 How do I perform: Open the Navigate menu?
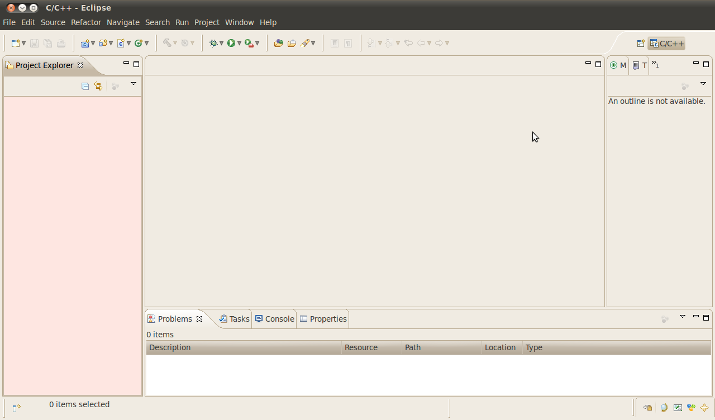click(123, 22)
